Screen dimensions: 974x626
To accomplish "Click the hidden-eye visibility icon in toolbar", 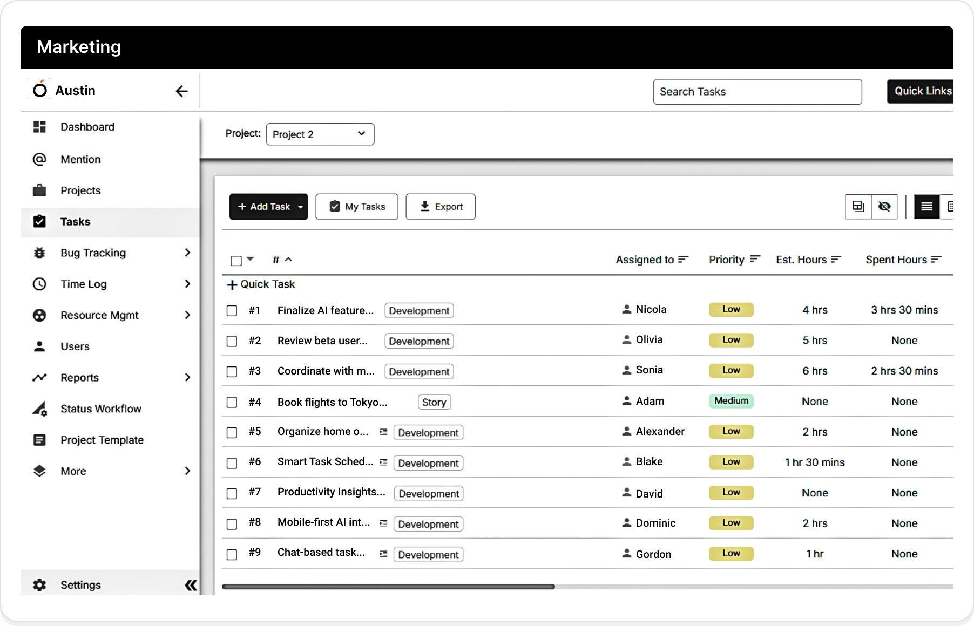I will click(884, 207).
